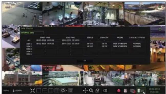Toggle the OSD on/off icon
The height and width of the screenshot is (94, 166).
71,91
